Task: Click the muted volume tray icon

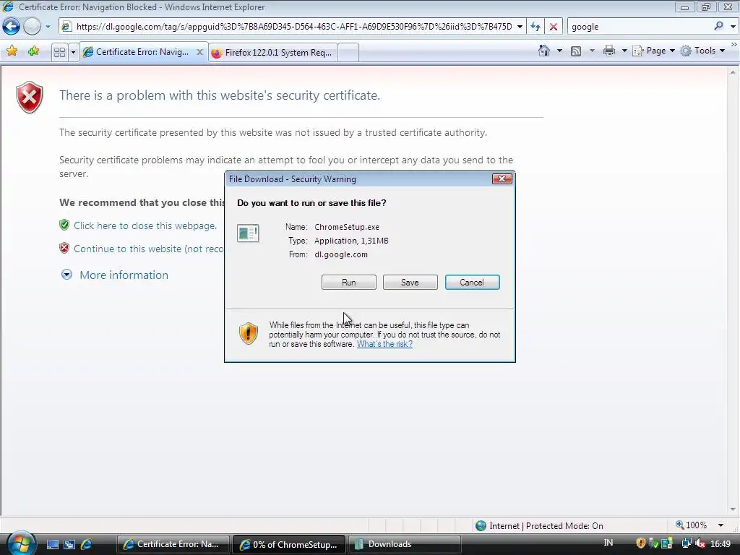Action: coord(700,543)
